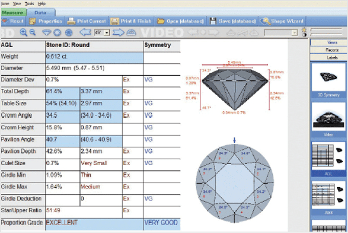
Task: Click the rotate right arrow icon
Action: pyautogui.click(x=119, y=32)
